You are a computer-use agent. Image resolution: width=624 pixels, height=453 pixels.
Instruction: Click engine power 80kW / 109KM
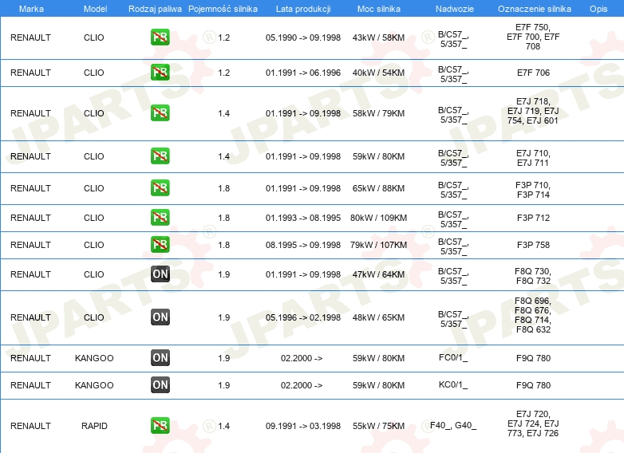click(x=378, y=218)
